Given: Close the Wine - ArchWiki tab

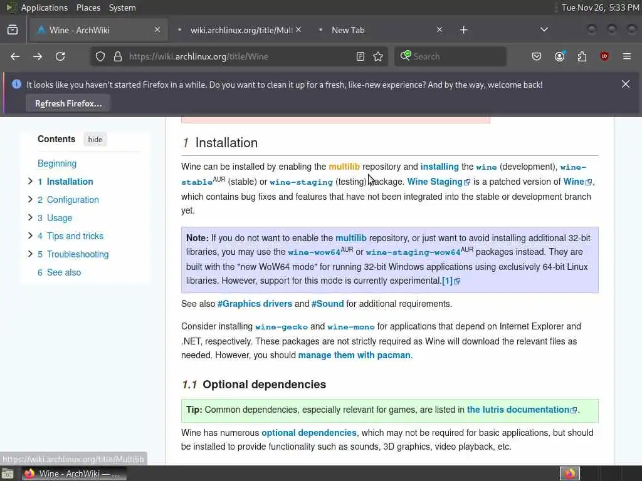Looking at the screenshot, I should pos(157,29).
